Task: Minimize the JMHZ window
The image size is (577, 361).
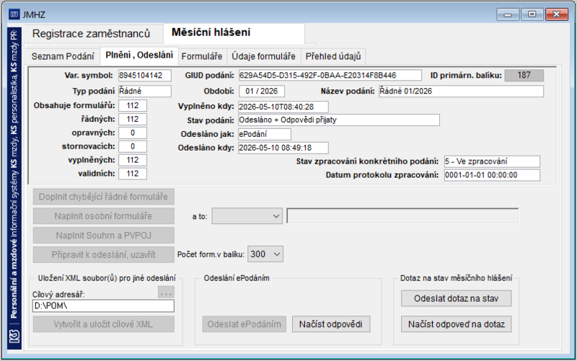Action: click(x=508, y=14)
